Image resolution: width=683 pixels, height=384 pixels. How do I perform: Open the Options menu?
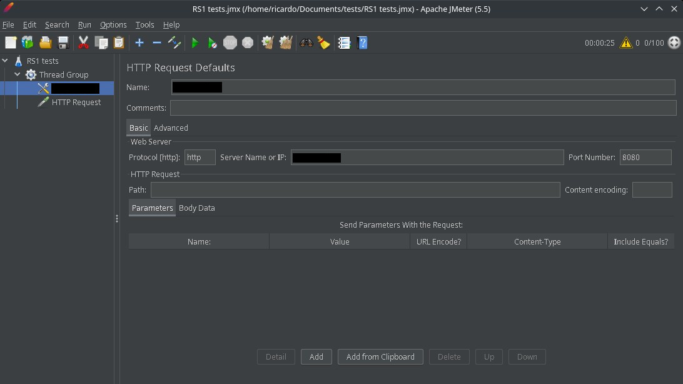[x=113, y=25]
